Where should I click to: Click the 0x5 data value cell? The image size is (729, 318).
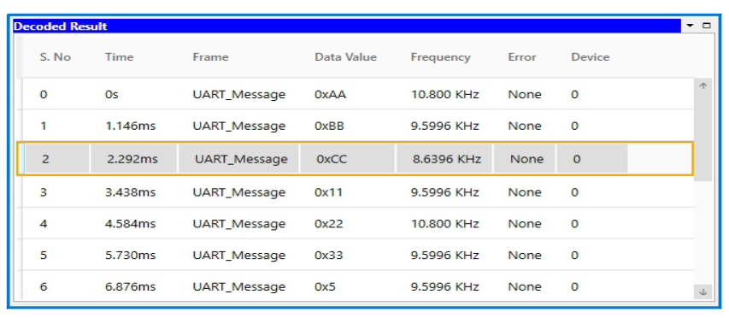[325, 287]
